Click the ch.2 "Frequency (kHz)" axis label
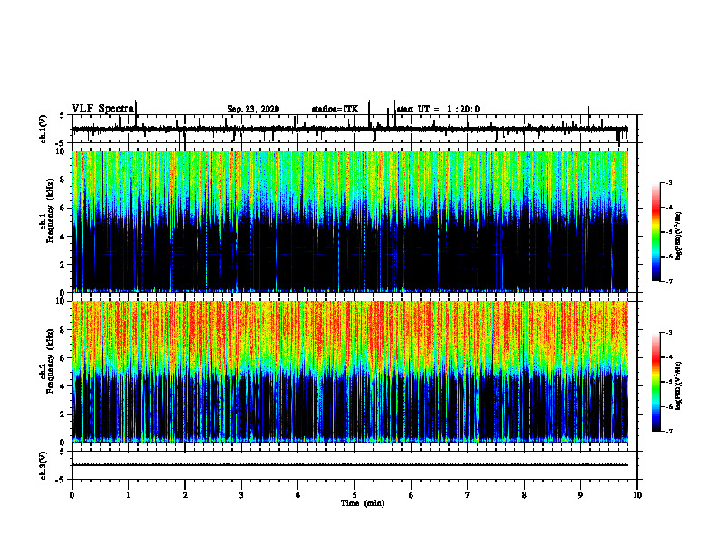 50,361
